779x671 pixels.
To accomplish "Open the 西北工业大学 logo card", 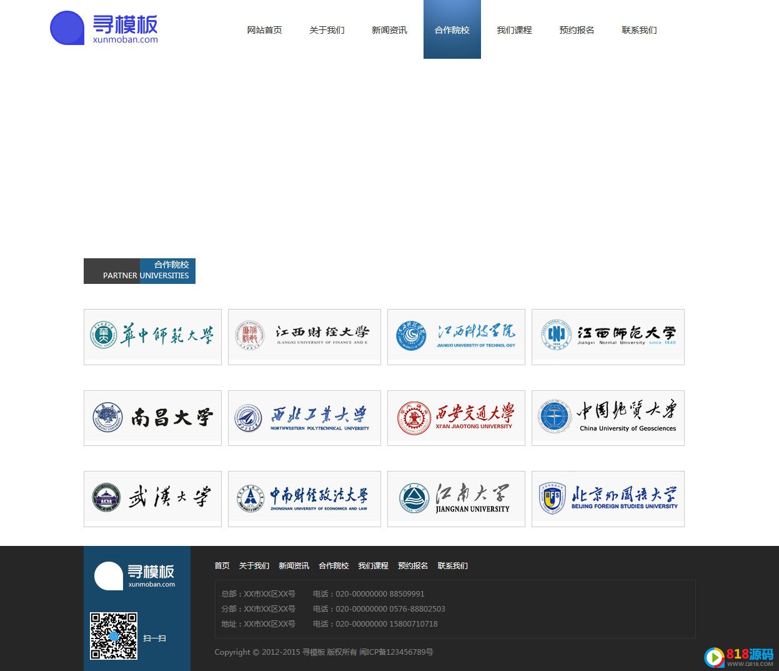I will click(x=304, y=418).
